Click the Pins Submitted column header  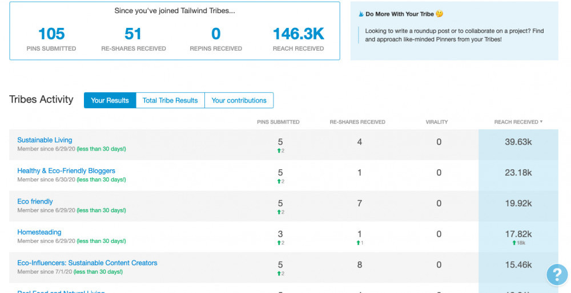pos(278,122)
